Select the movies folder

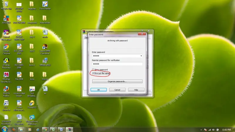[45, 76]
